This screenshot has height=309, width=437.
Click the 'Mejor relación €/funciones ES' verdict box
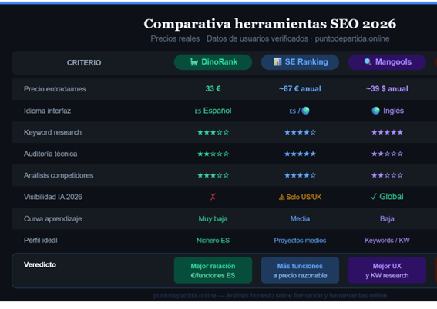point(213,270)
